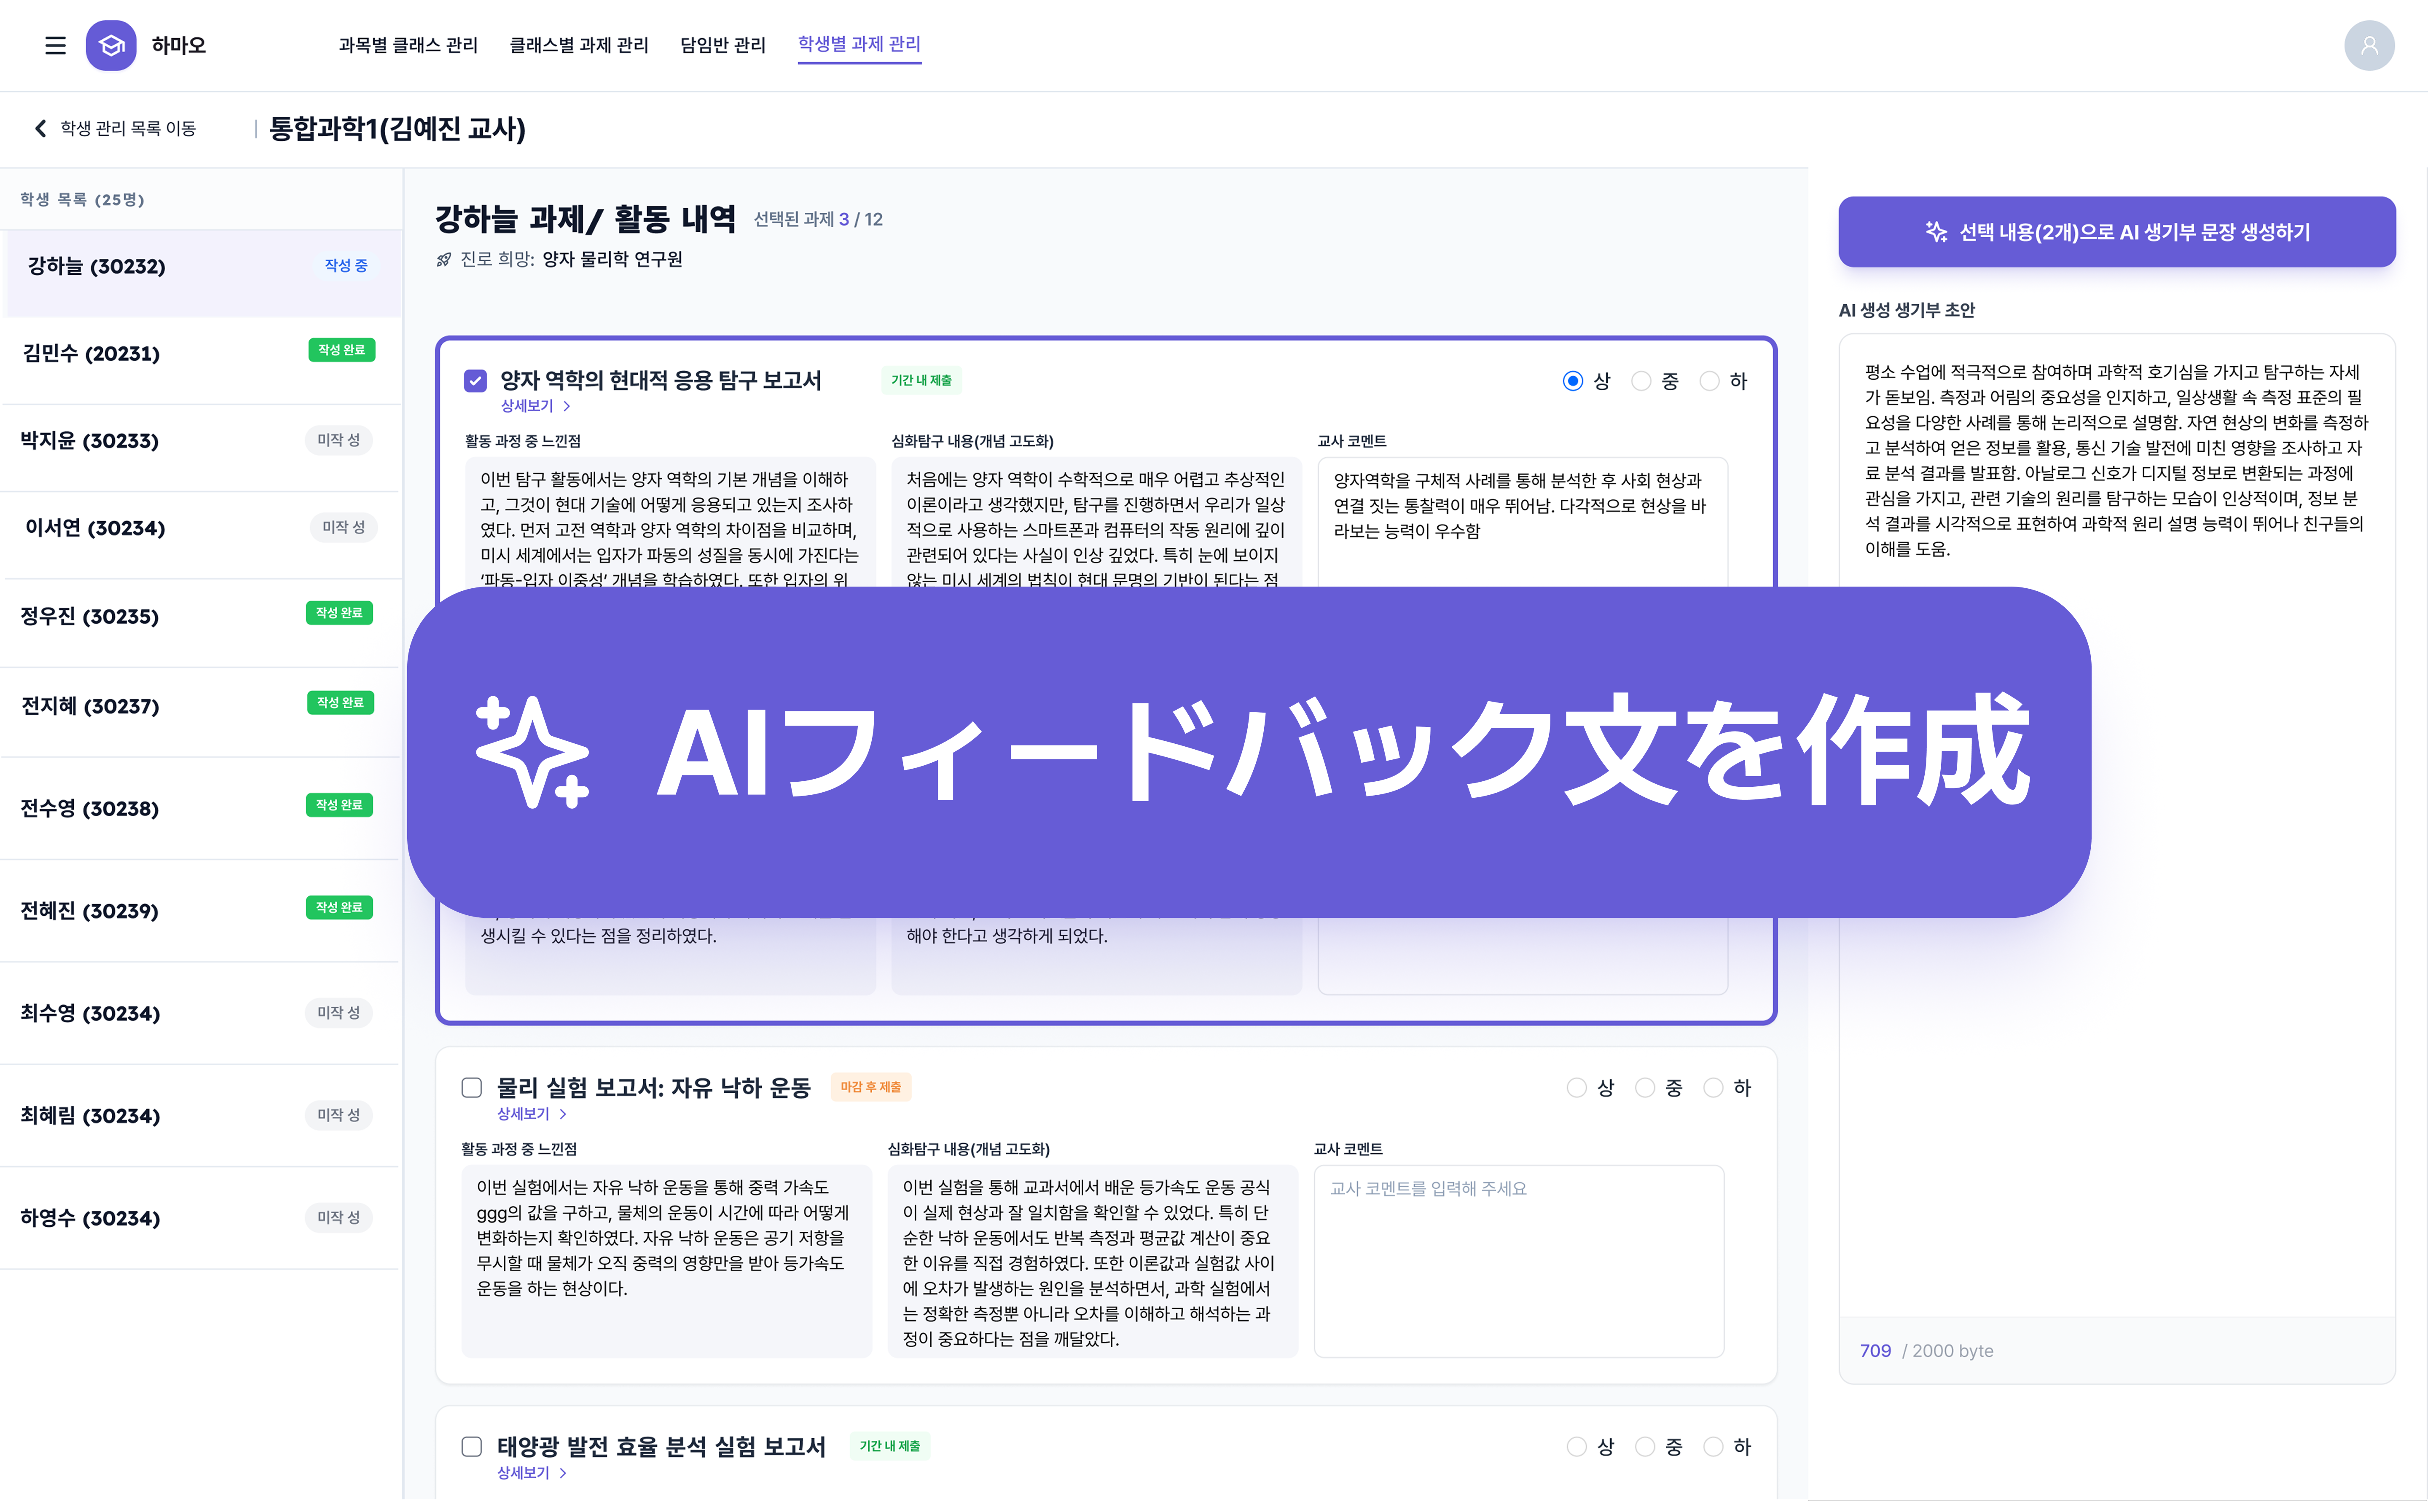This screenshot has height=1512, width=2428.
Task: Expand 상세보기 under 태양광 발전 report
Action: [532, 1473]
